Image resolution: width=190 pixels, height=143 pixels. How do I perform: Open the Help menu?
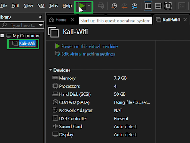(x=67, y=5)
